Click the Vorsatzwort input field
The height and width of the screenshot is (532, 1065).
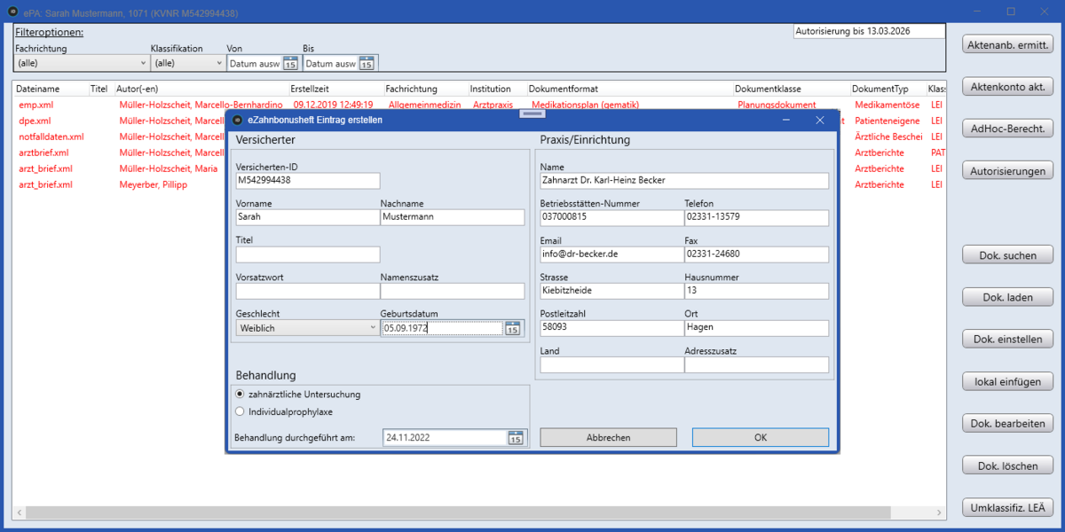click(x=307, y=291)
